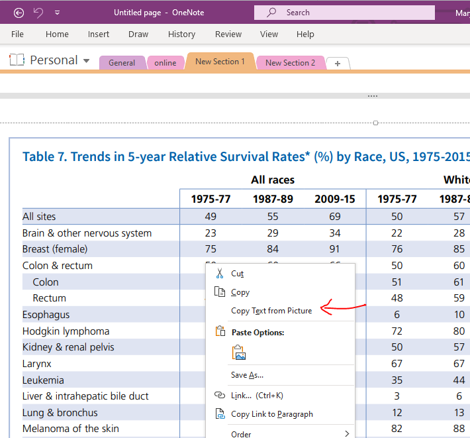Select Copy Link to Paragraph

coord(271,414)
